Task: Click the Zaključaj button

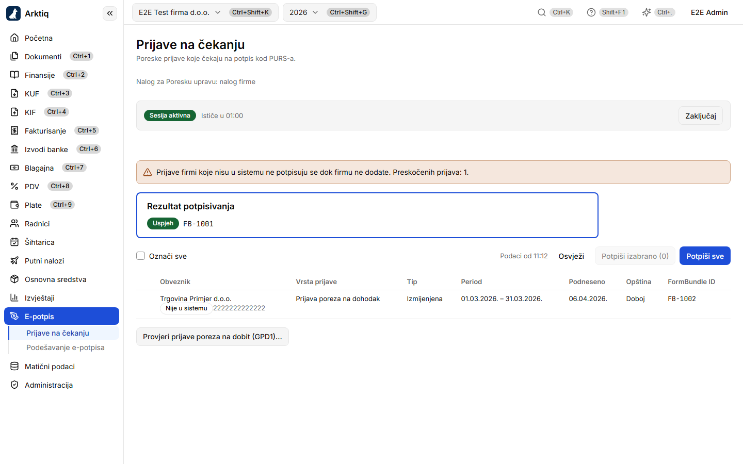Action: point(701,116)
